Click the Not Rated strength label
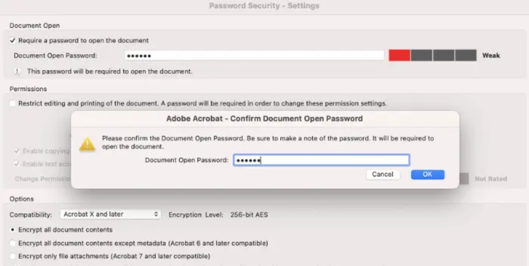This screenshot has width=529, height=266. (x=490, y=178)
